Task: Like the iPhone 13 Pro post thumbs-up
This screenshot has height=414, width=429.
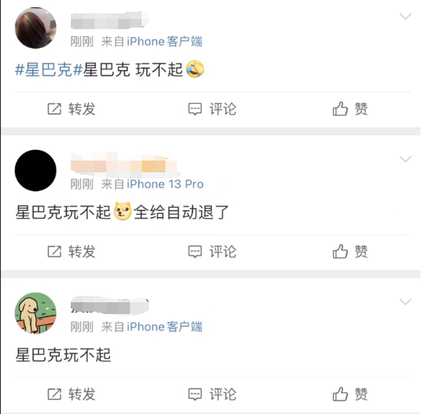Action: 340,251
